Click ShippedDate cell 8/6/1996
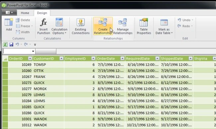Screen dimensions: 216x129 pyautogui.click(x=176, y=77)
